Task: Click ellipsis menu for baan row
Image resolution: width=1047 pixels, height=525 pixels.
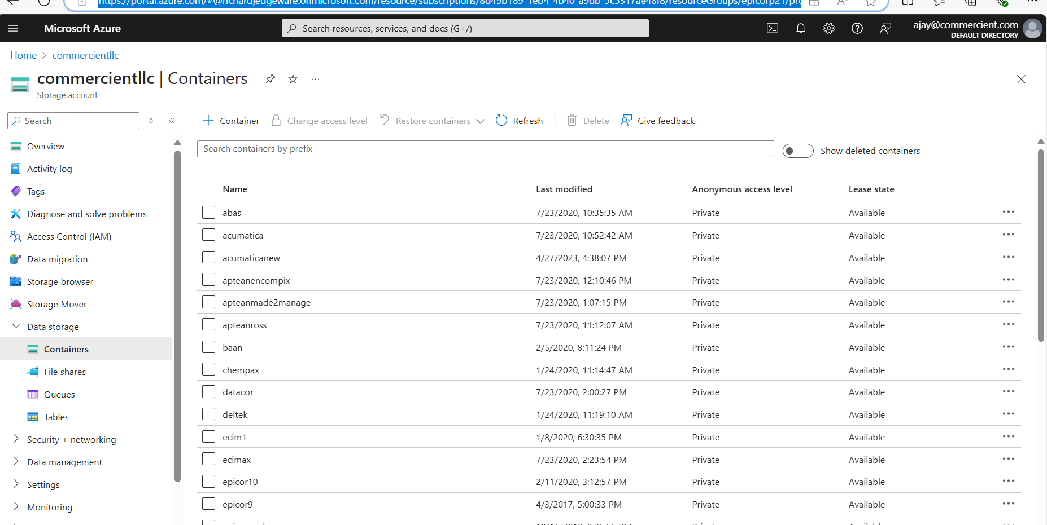Action: tap(1009, 347)
